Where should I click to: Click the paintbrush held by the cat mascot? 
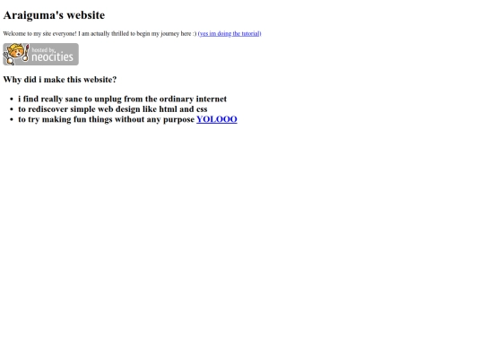tap(26, 53)
